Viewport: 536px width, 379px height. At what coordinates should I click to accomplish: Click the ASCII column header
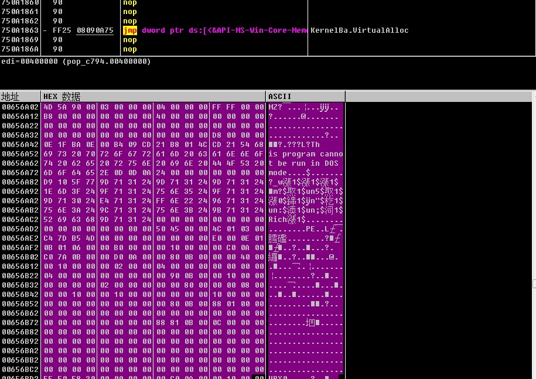tap(280, 97)
